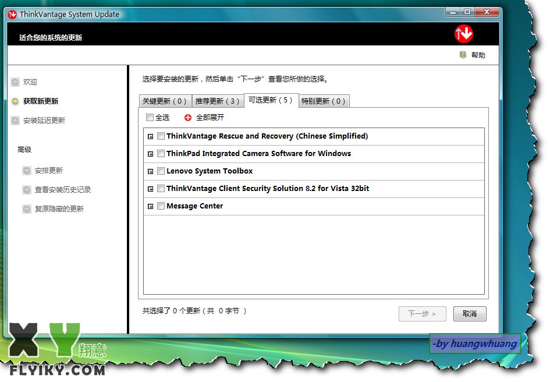The width and height of the screenshot is (550, 382).
Task: Open 安排更新 under 高级
Action: pos(49,171)
